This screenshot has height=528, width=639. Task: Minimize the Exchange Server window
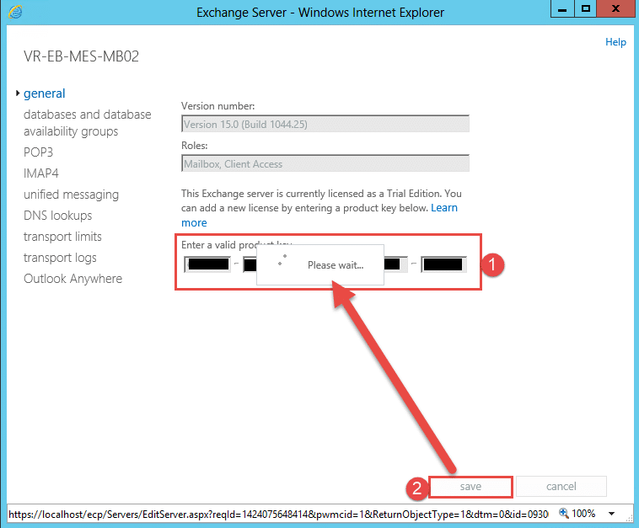click(562, 9)
